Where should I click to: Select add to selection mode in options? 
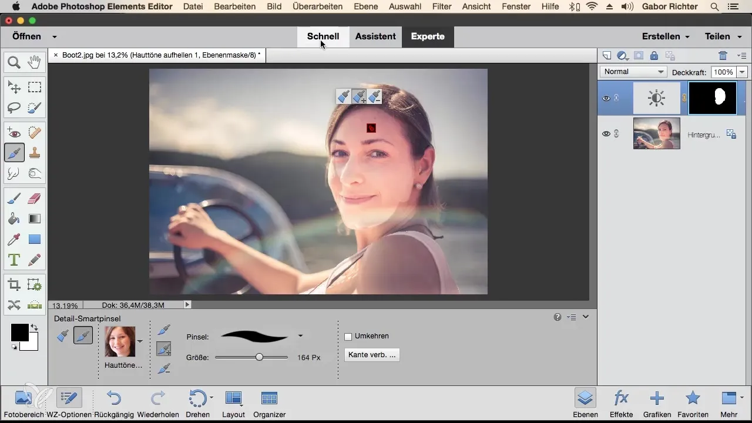tap(164, 350)
